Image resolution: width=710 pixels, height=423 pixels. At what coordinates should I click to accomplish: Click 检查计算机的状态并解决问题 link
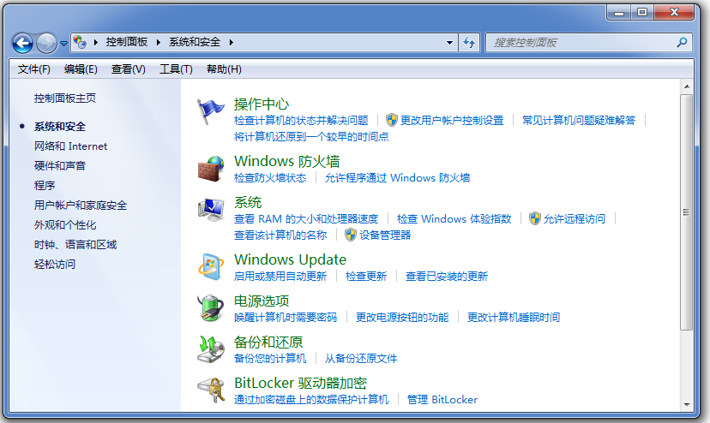click(301, 121)
